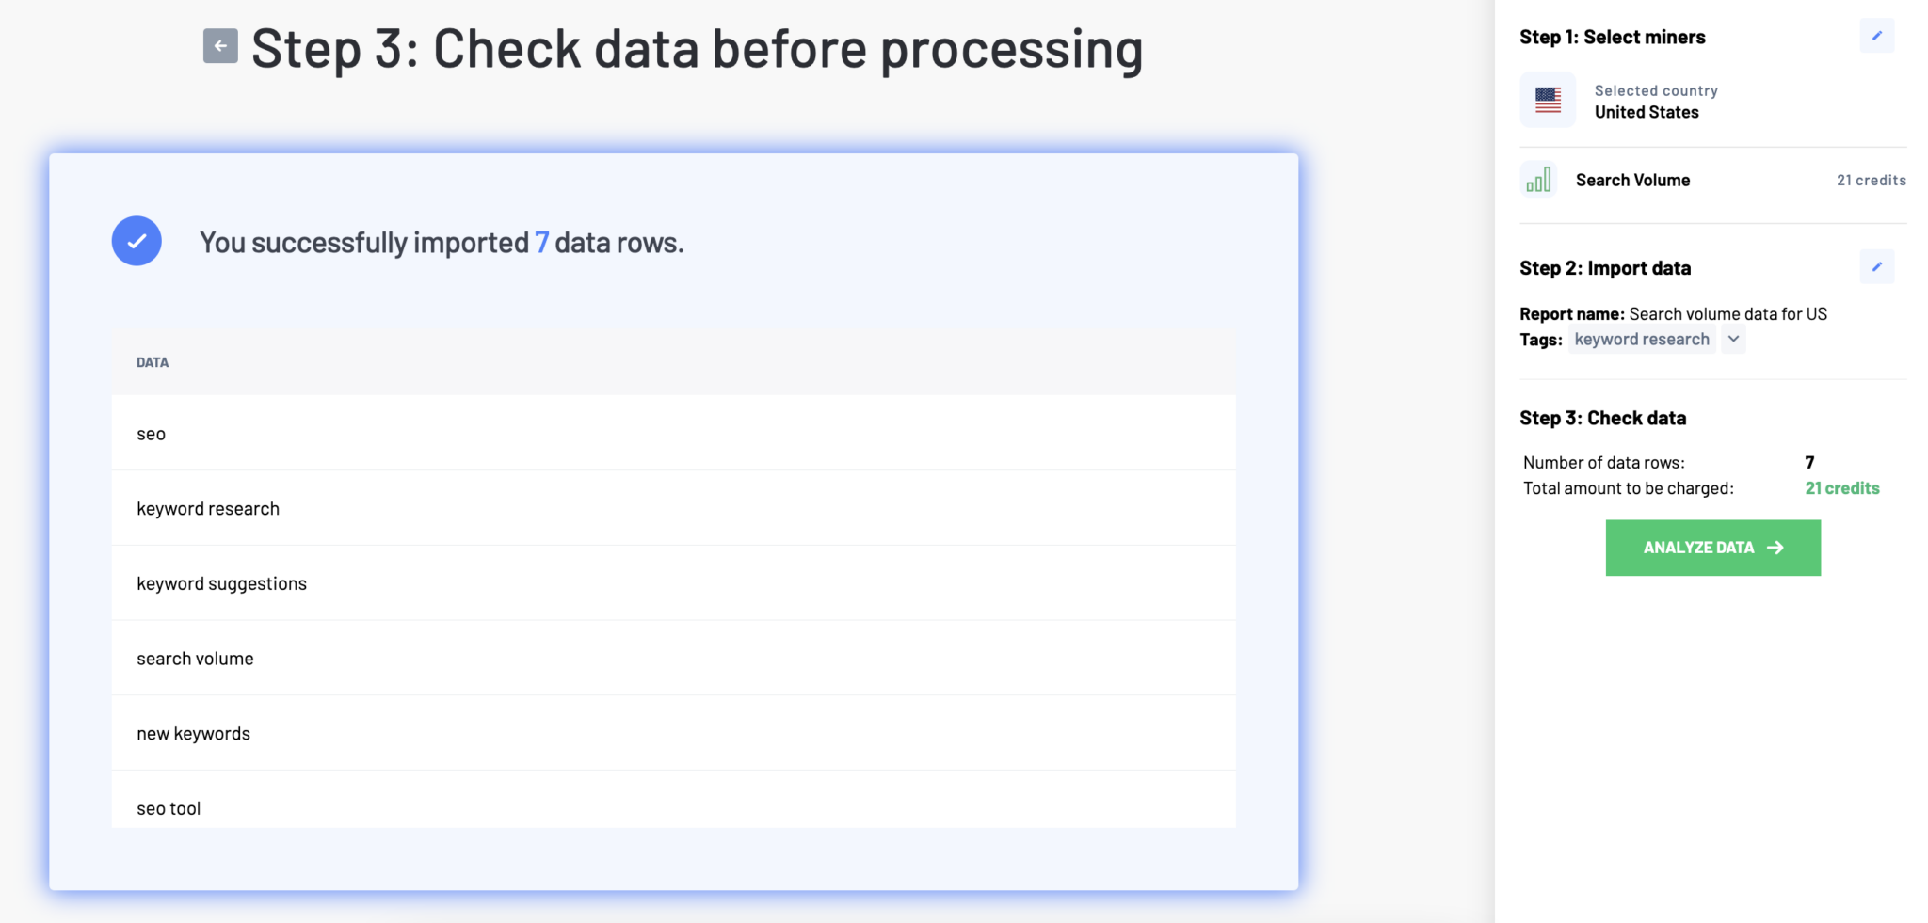The width and height of the screenshot is (1928, 923).
Task: Click the United States flag icon
Action: (x=1547, y=98)
